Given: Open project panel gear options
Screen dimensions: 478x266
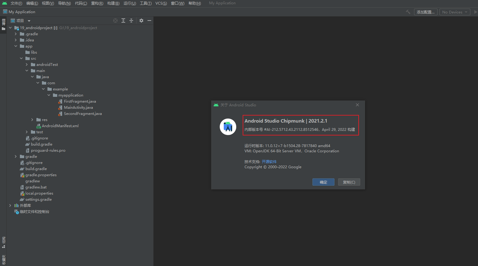Looking at the screenshot, I should coord(141,21).
